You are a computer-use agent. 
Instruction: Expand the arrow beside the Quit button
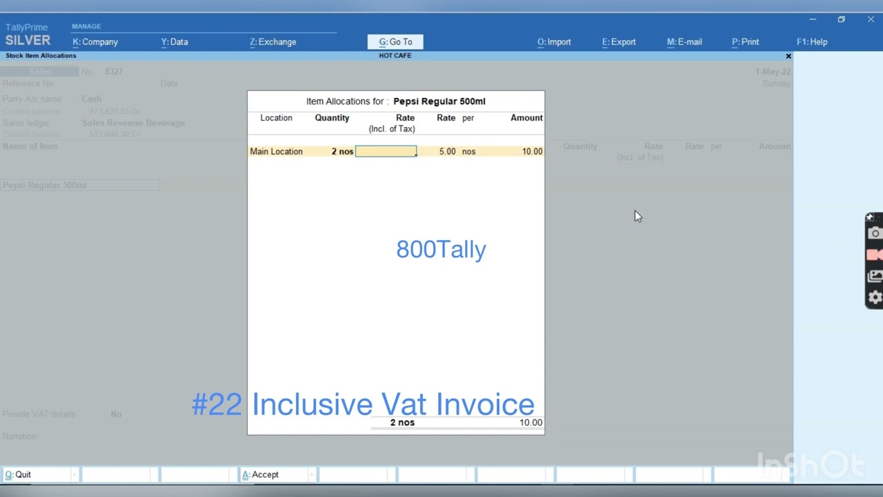pyautogui.click(x=75, y=475)
